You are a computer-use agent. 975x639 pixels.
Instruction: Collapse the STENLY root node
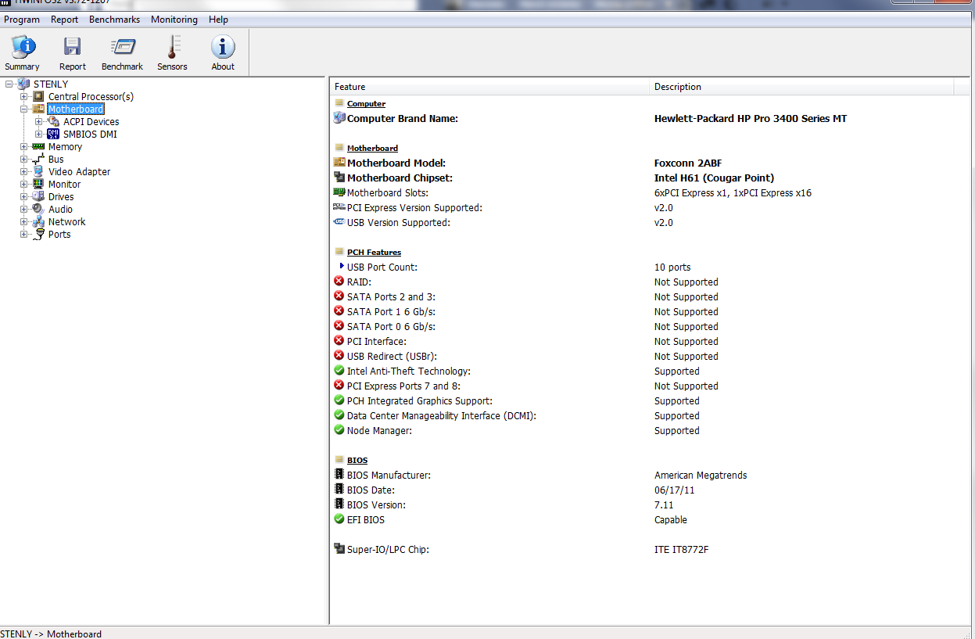9,84
